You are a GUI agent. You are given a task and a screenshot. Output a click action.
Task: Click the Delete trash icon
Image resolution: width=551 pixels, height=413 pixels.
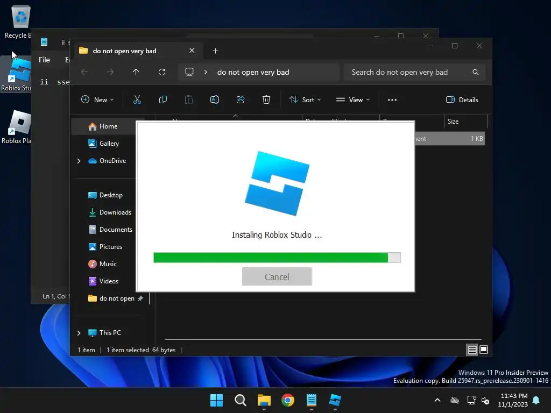click(266, 99)
